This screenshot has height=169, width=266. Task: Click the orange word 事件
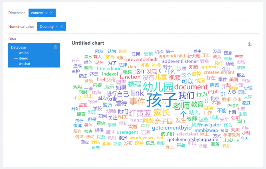(137, 101)
